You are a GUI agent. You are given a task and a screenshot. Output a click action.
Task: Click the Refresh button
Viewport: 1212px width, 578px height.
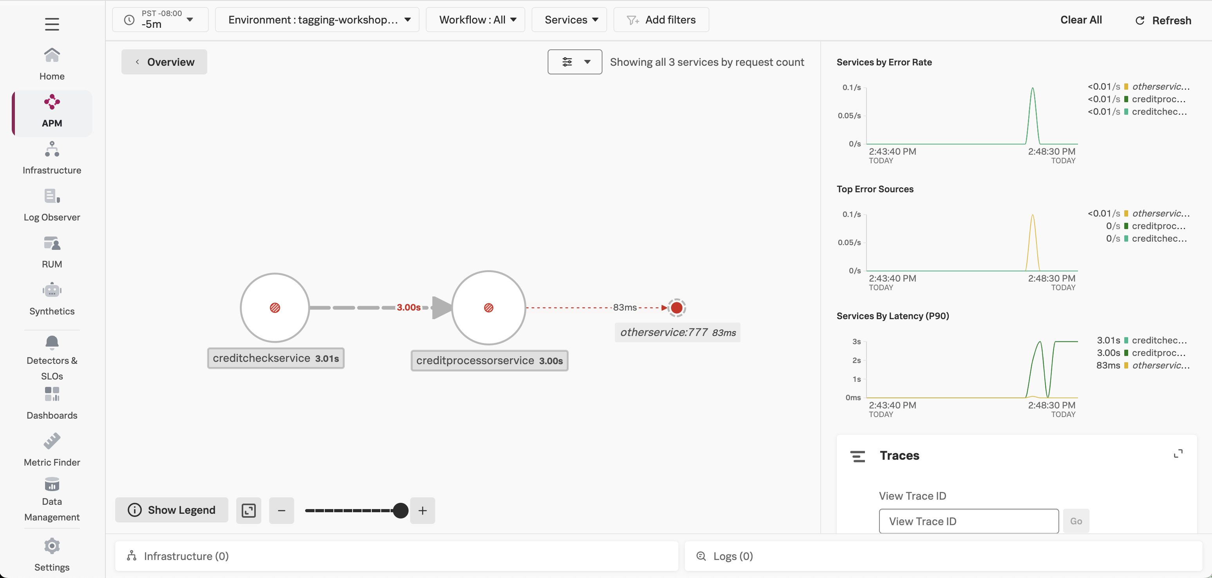coord(1163,20)
